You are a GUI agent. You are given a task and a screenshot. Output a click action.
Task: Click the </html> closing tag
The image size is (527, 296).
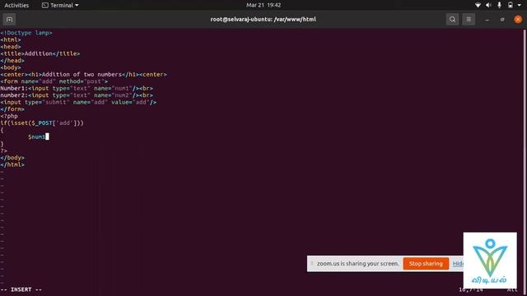12,164
